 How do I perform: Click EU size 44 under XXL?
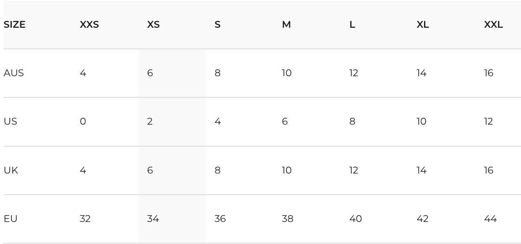490,219
